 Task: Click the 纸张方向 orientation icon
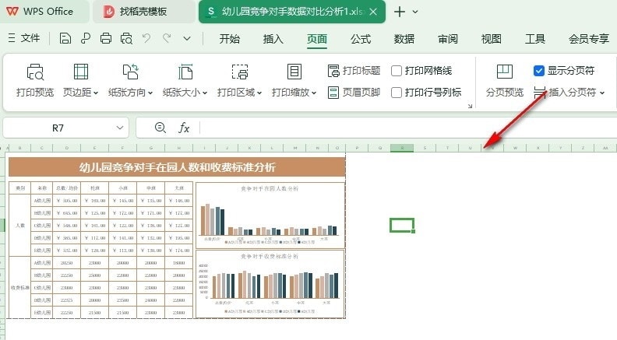(x=130, y=72)
